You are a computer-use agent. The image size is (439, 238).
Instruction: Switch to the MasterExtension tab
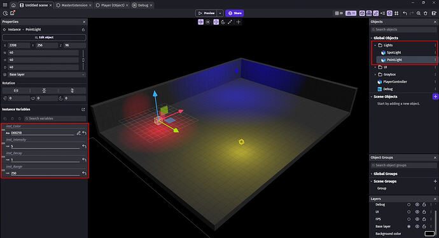74,5
